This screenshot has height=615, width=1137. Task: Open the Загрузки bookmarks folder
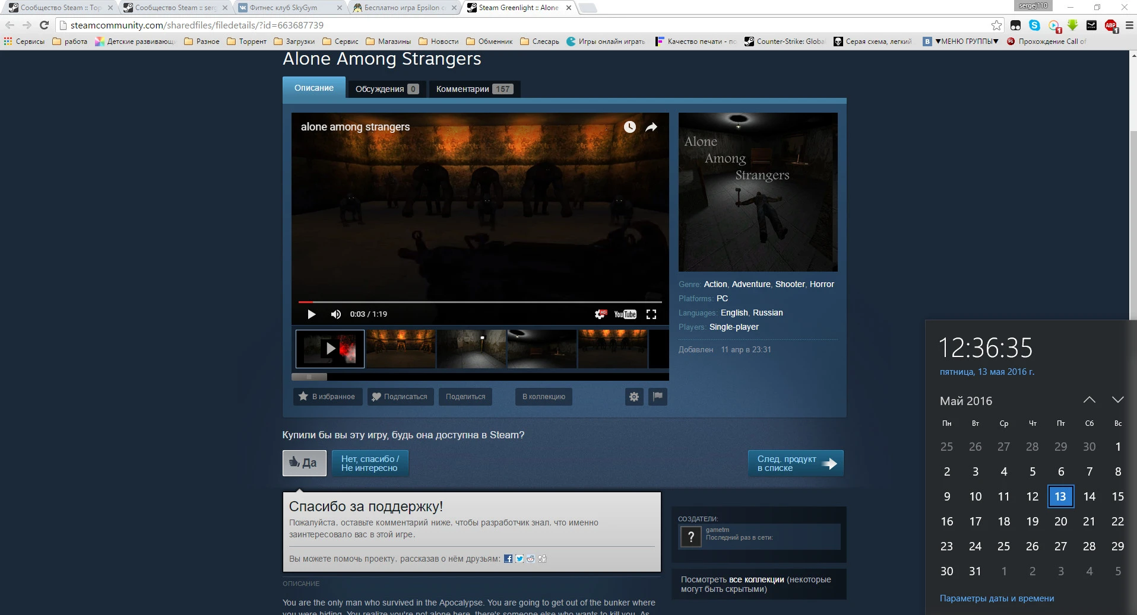[294, 42]
